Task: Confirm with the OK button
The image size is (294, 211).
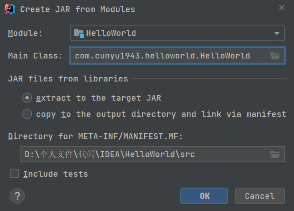Action: pyautogui.click(x=204, y=196)
